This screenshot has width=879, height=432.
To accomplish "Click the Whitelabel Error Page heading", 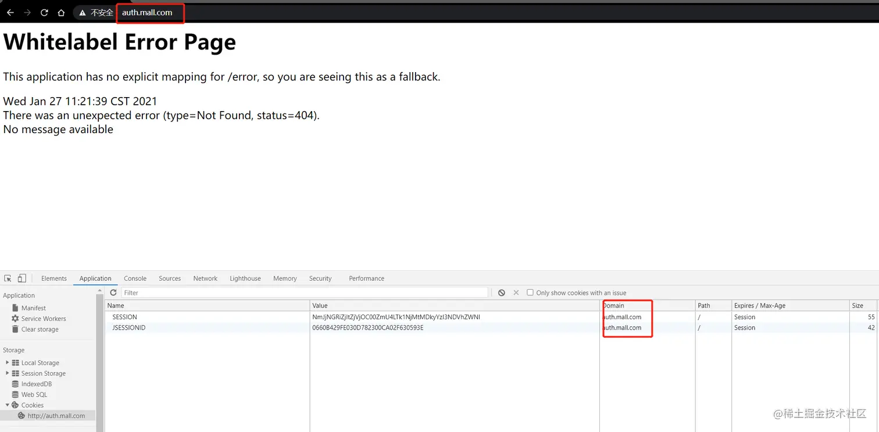I will click(x=120, y=42).
